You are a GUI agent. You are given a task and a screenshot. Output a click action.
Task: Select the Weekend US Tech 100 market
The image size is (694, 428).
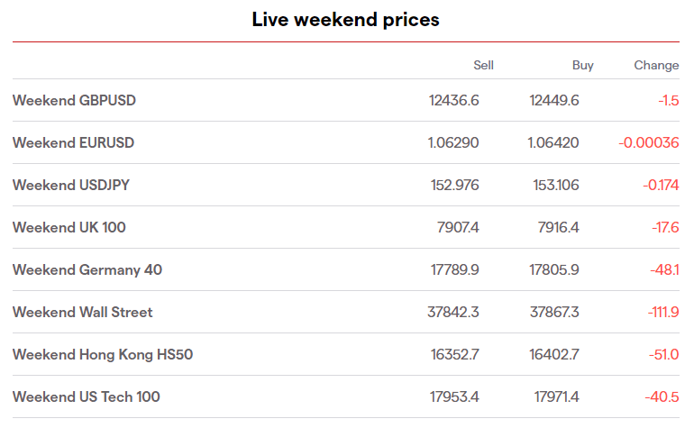coord(87,396)
